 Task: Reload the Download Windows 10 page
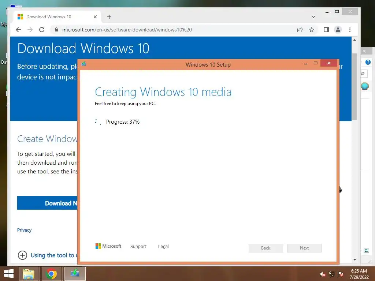[42, 30]
